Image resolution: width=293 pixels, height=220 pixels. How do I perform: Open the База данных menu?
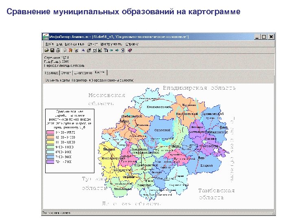[x=74, y=44]
